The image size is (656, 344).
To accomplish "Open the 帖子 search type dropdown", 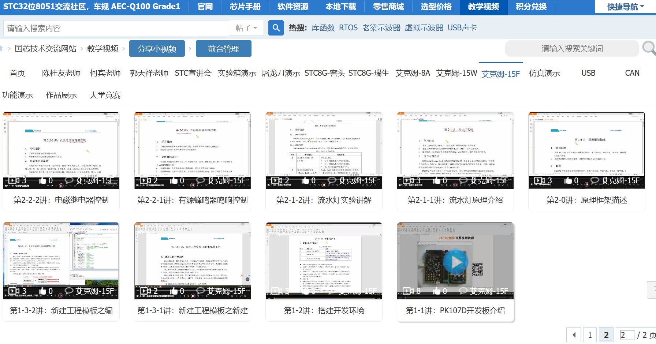I will pyautogui.click(x=246, y=28).
